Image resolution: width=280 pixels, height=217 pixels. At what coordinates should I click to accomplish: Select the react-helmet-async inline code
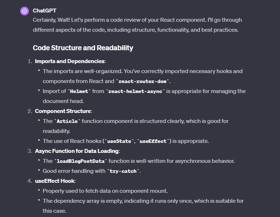pyautogui.click(x=135, y=91)
